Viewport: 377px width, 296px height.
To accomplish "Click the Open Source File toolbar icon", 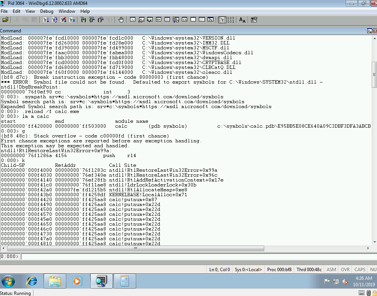I will point(5,20).
